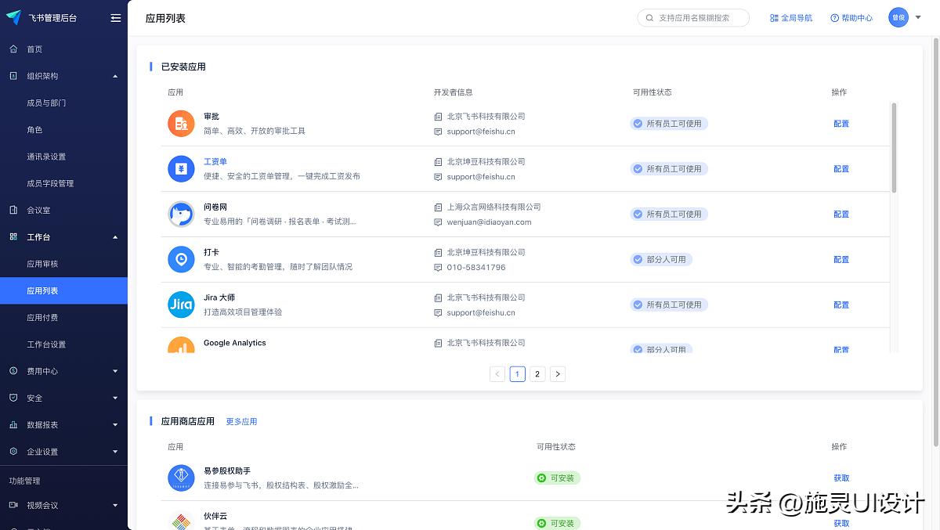
Task: Expand the 数据报表 section
Action: pos(114,424)
